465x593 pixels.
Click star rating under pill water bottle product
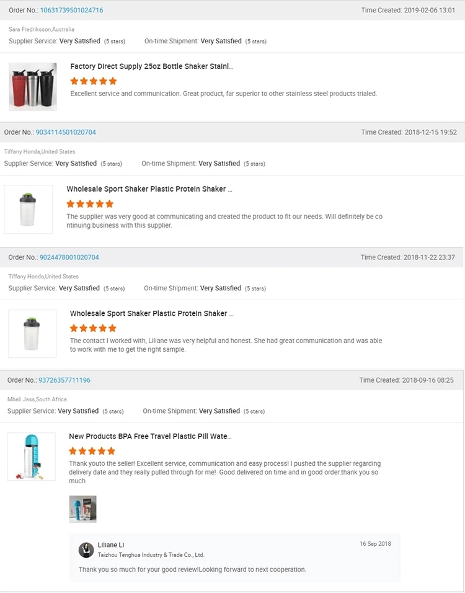[92, 451]
